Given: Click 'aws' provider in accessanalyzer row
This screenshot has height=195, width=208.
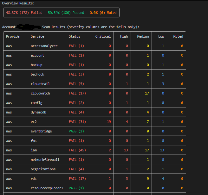Looking at the screenshot, I should [9, 46].
